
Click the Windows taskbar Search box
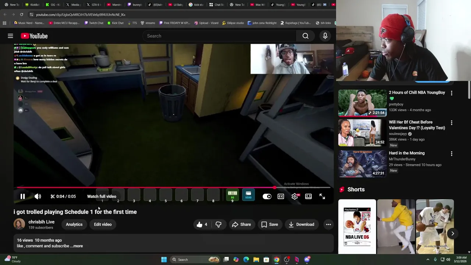196,259
